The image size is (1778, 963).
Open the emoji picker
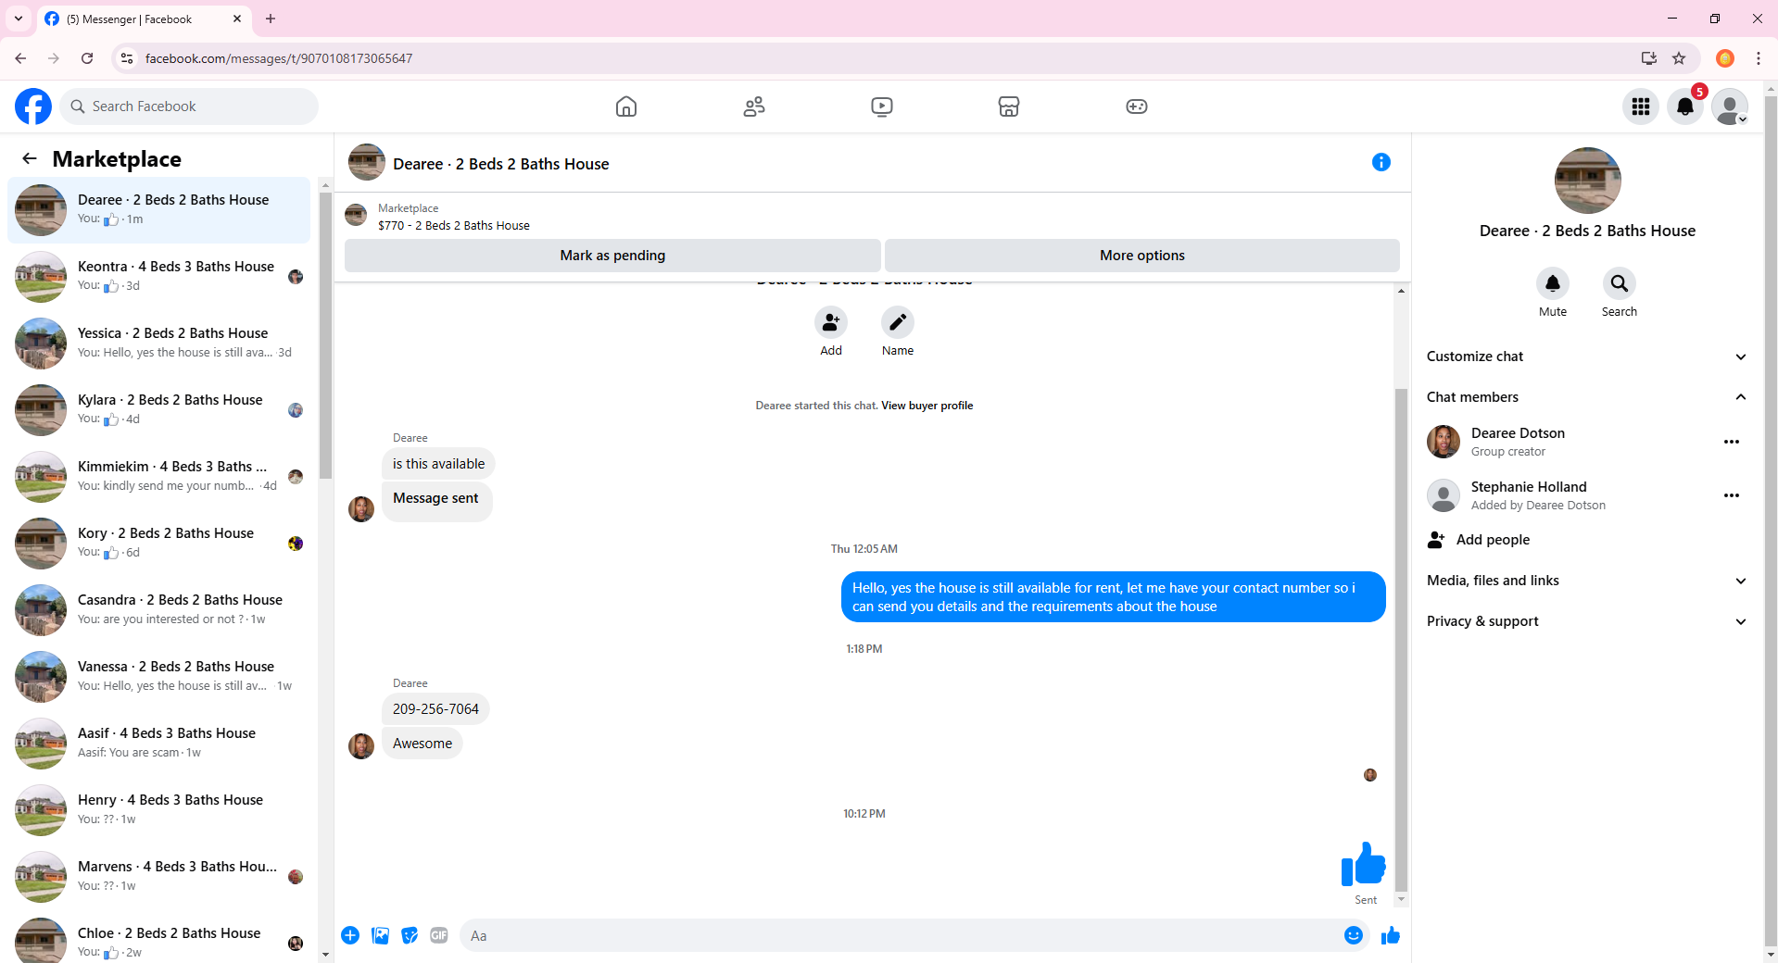click(x=1354, y=935)
